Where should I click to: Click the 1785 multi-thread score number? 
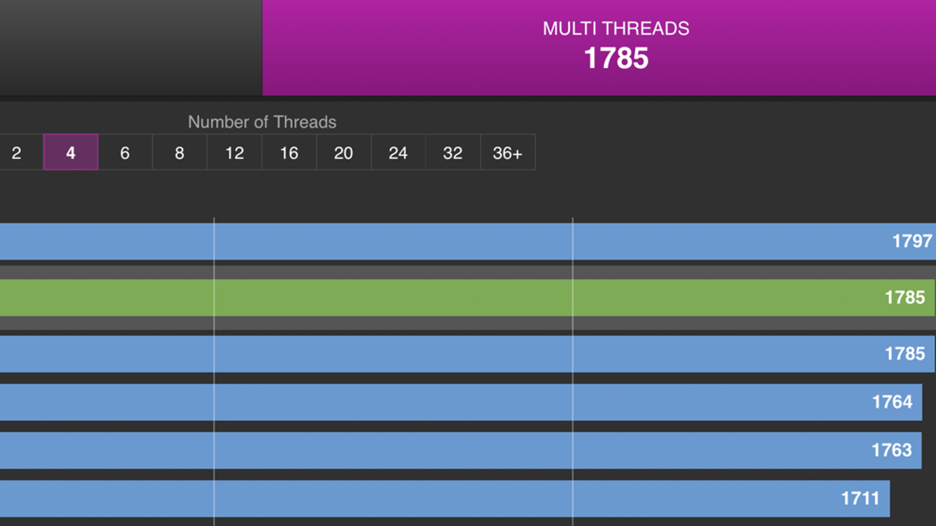tap(616, 58)
